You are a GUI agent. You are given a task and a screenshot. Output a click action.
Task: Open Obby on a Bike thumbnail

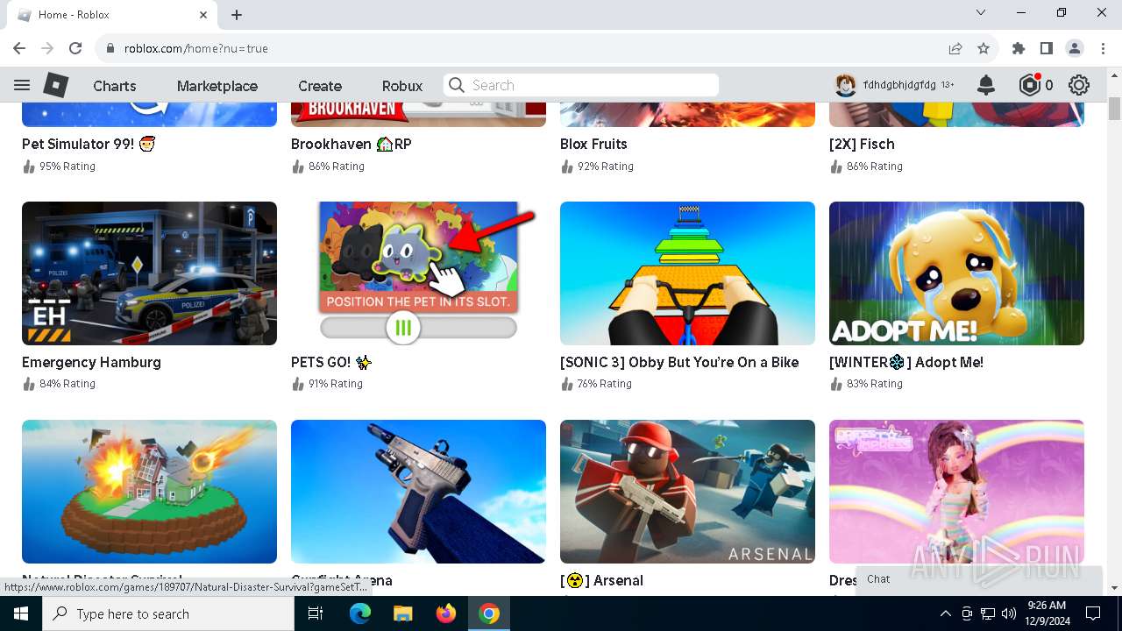point(687,273)
